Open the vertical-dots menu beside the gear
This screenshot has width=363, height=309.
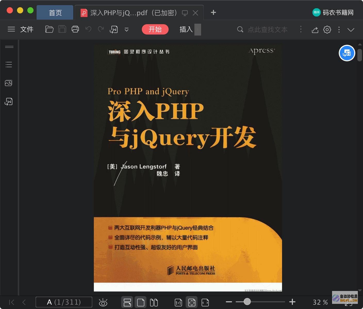339,30
